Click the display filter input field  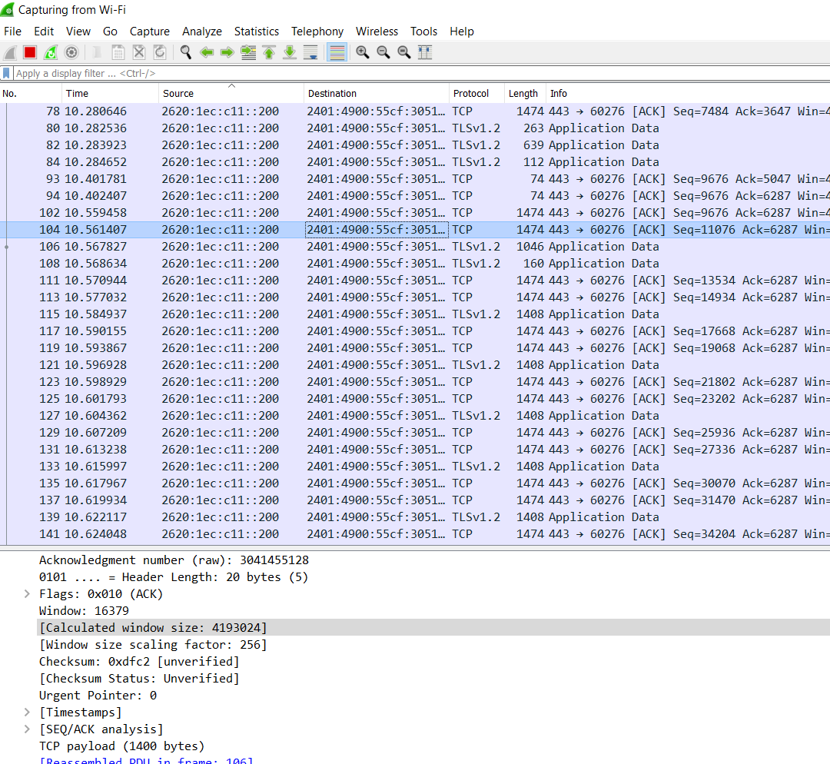pos(421,73)
